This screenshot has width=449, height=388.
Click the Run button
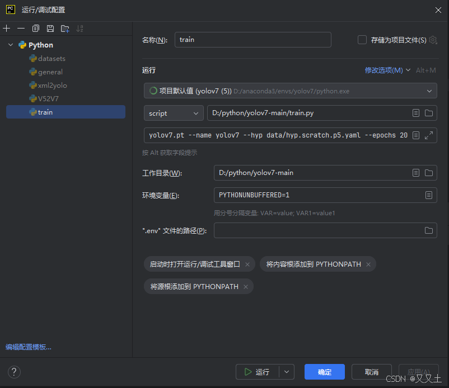click(x=257, y=372)
